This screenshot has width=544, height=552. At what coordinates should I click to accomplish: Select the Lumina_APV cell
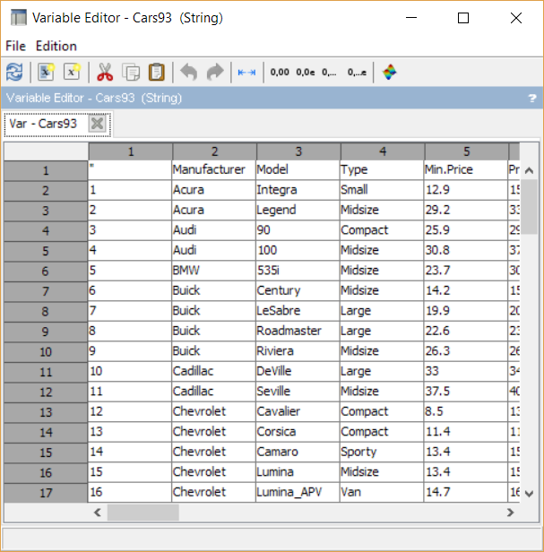pyautogui.click(x=298, y=492)
